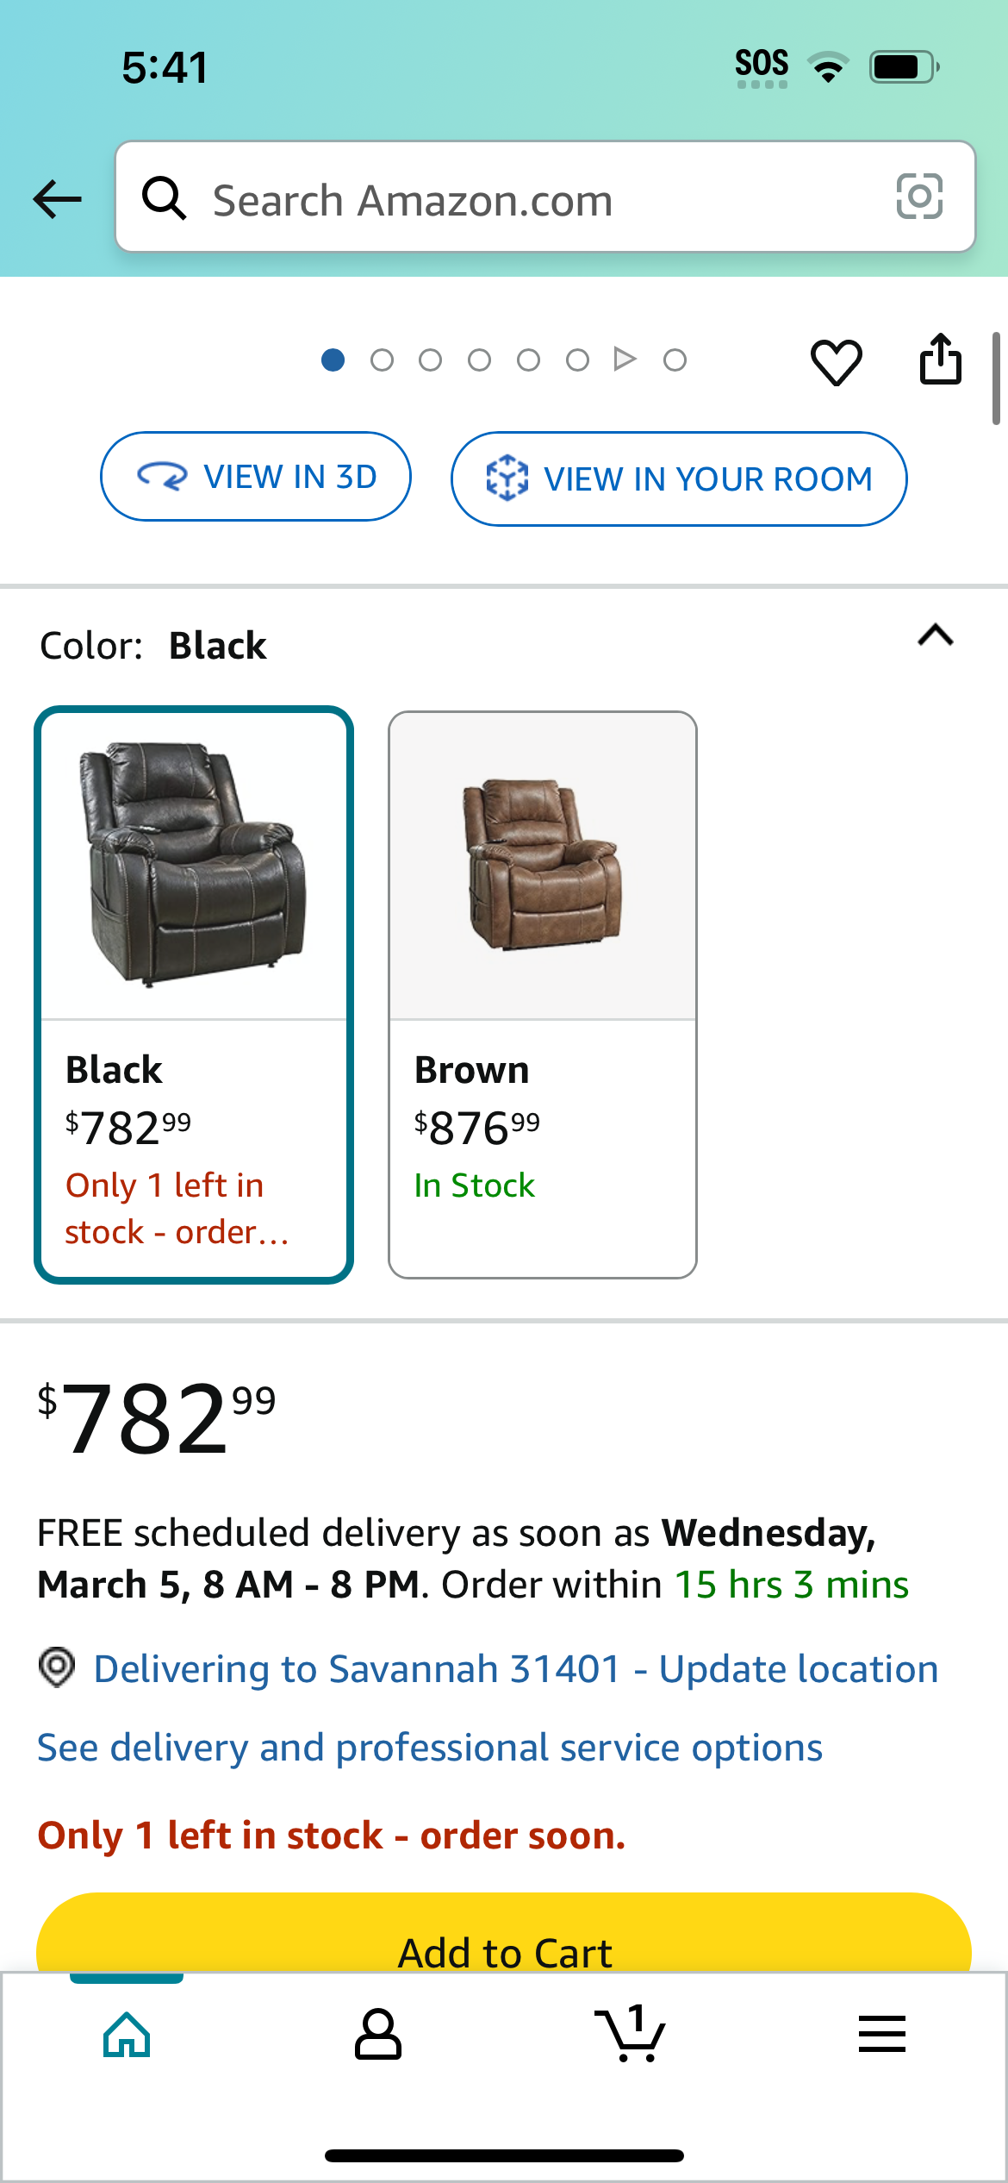Open the account profile icon

tap(378, 2034)
